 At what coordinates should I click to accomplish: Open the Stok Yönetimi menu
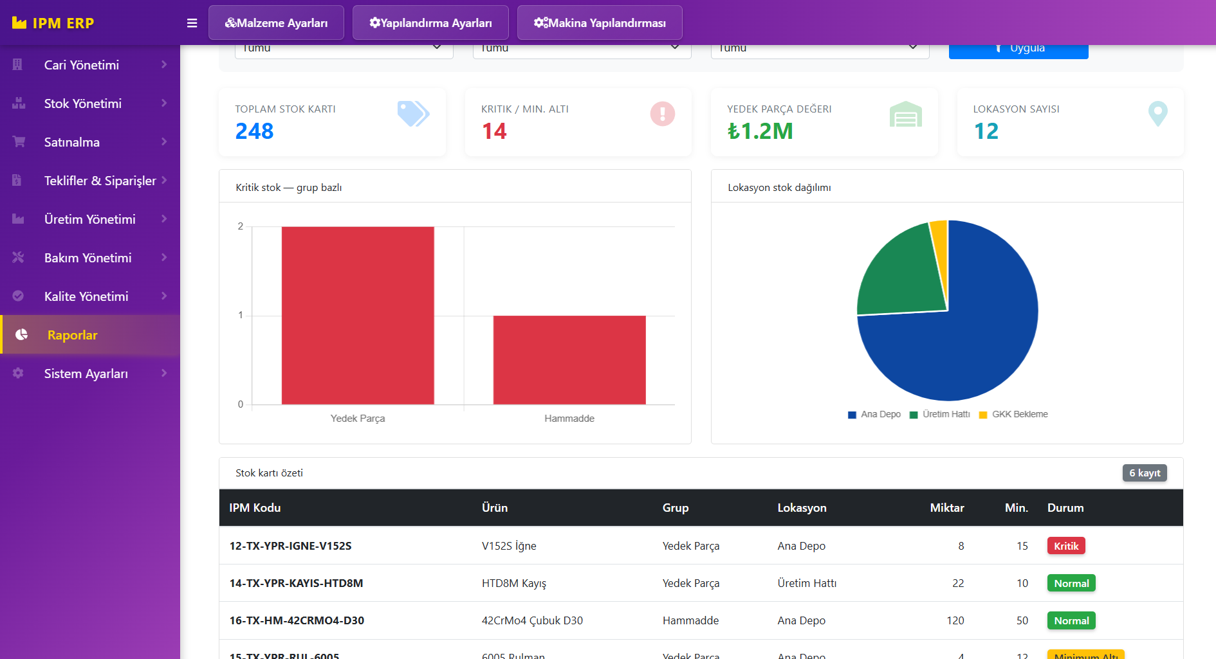(x=90, y=103)
